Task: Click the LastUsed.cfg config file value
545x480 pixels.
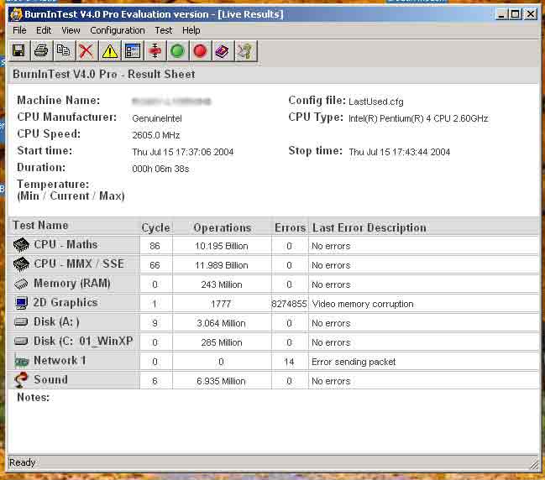Action: 376,102
